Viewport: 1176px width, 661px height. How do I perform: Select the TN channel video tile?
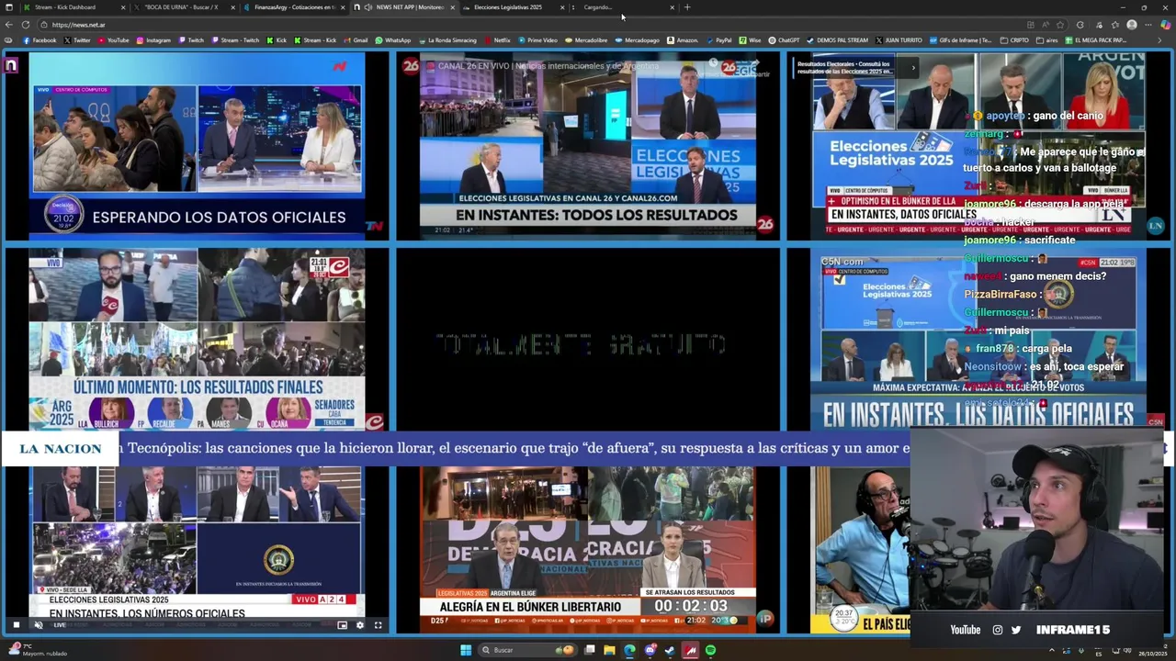pyautogui.click(x=197, y=145)
